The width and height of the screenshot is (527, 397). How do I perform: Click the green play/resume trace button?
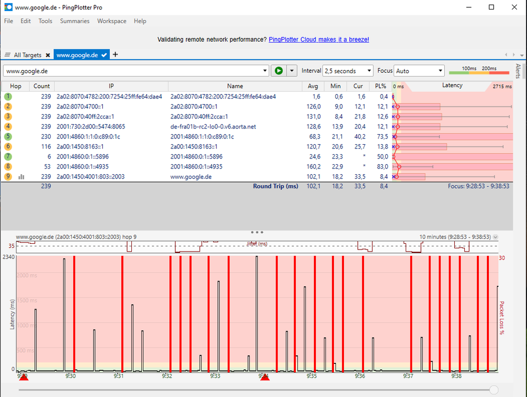pos(279,71)
